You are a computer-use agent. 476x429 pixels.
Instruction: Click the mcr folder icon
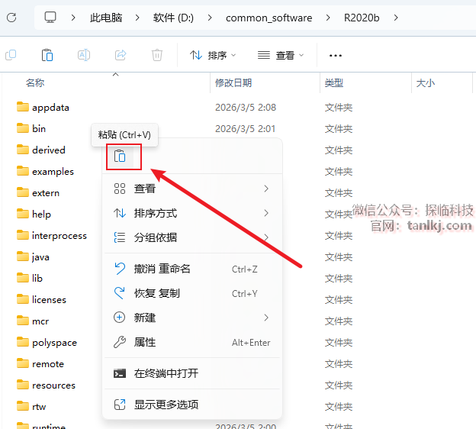(23, 321)
